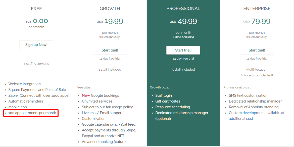Click the Mobile app feature entry
This screenshot has height=147, width=294.
click(x=18, y=107)
